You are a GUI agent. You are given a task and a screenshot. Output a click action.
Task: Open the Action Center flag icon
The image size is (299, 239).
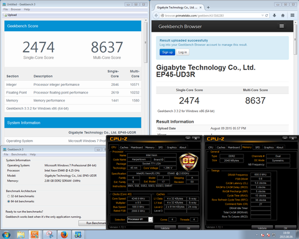point(268,235)
